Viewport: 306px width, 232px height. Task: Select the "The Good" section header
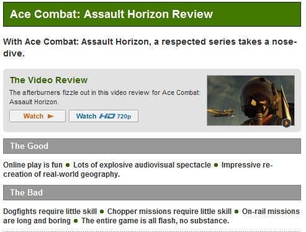(x=152, y=146)
